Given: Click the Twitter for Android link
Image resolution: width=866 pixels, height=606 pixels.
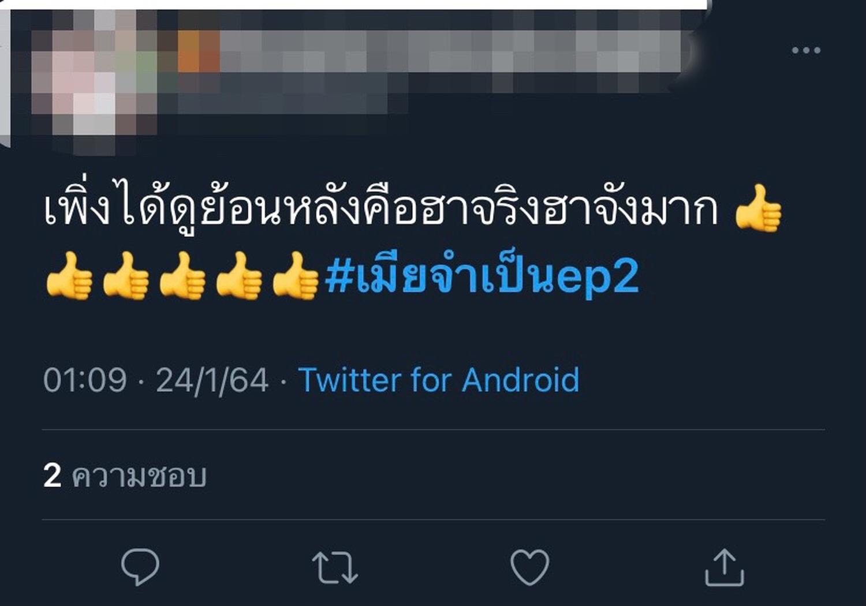Looking at the screenshot, I should 439,380.
